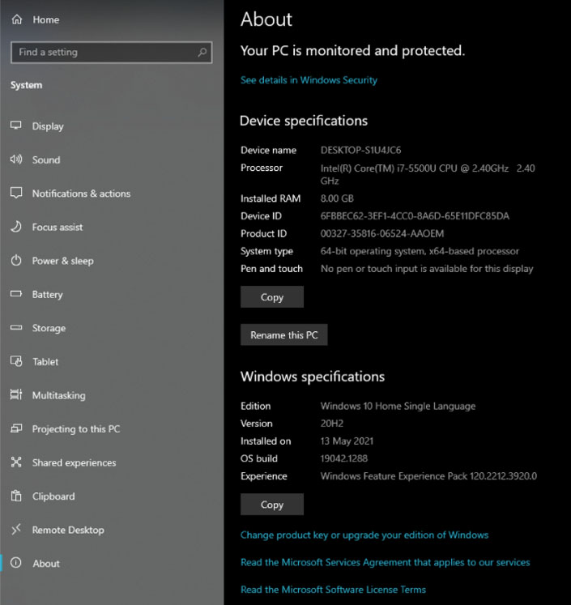Click the Rename this PC button

click(284, 334)
